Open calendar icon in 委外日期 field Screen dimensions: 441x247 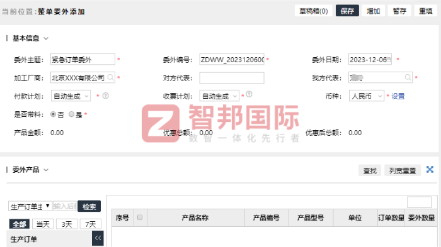(389, 59)
